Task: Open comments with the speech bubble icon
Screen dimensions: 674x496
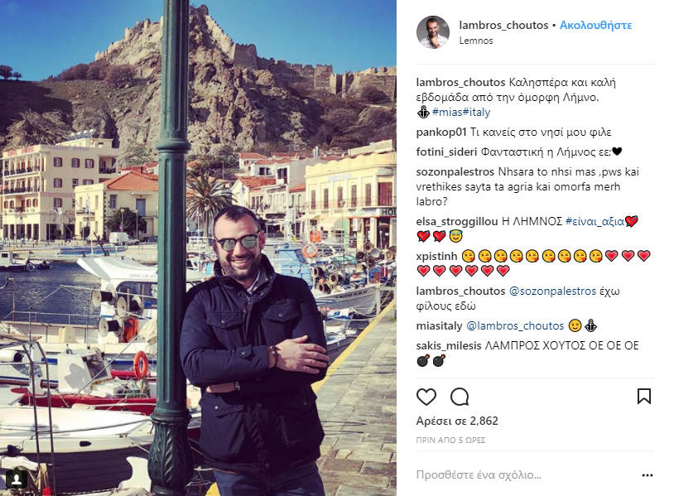Action: click(x=460, y=397)
